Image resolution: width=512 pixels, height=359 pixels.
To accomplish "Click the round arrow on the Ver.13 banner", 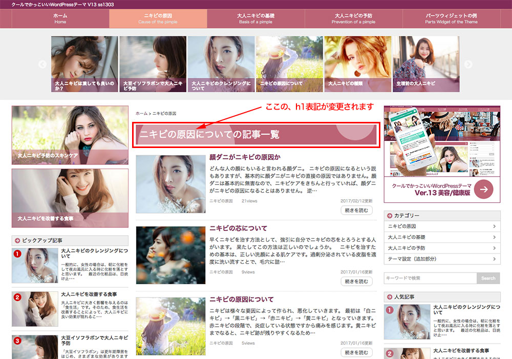I will [x=484, y=189].
